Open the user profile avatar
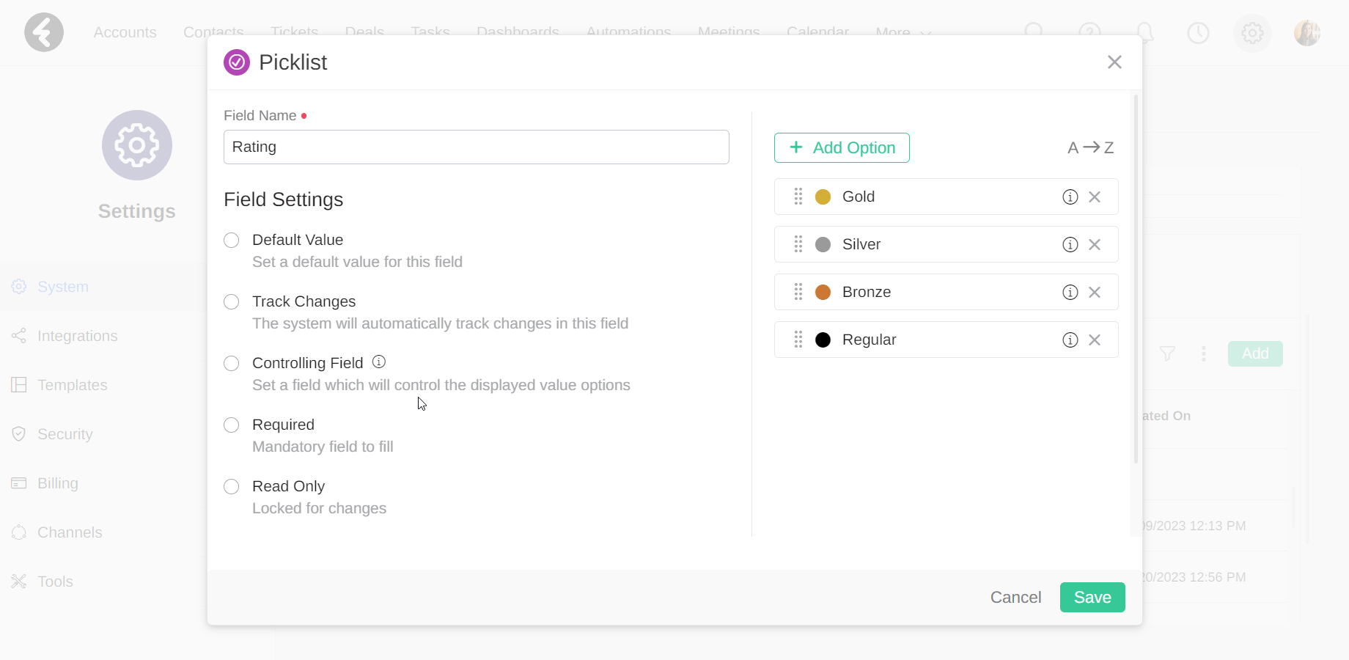 point(1307,32)
